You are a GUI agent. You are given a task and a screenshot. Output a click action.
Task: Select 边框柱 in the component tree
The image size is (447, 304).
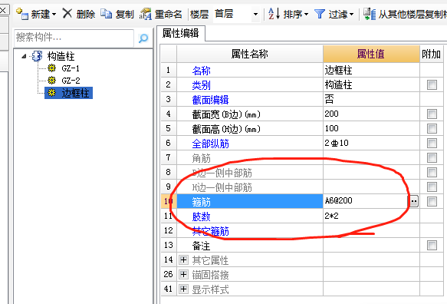(75, 93)
